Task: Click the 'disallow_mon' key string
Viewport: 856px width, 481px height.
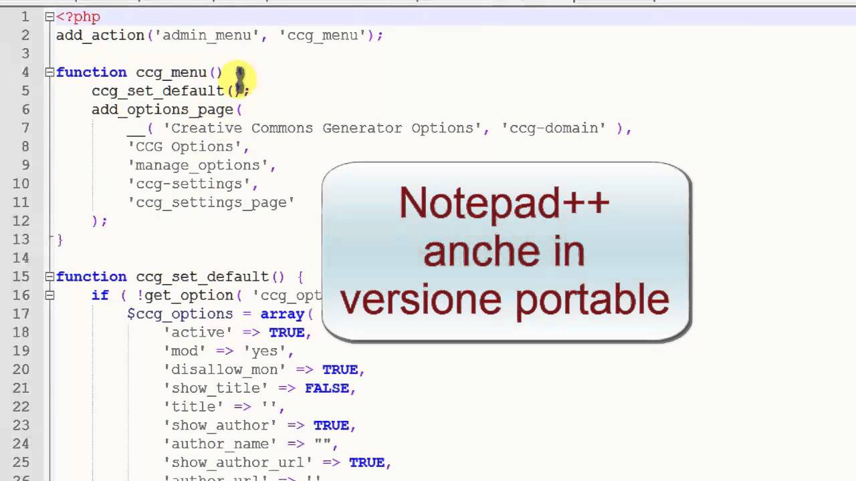Action: [225, 369]
